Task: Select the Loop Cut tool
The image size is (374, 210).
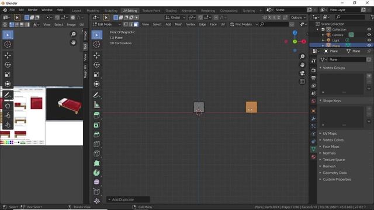Action: (x=96, y=144)
